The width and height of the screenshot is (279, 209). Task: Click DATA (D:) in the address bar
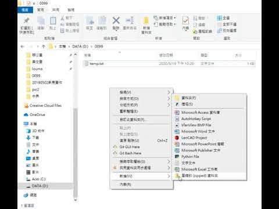tap(80, 46)
